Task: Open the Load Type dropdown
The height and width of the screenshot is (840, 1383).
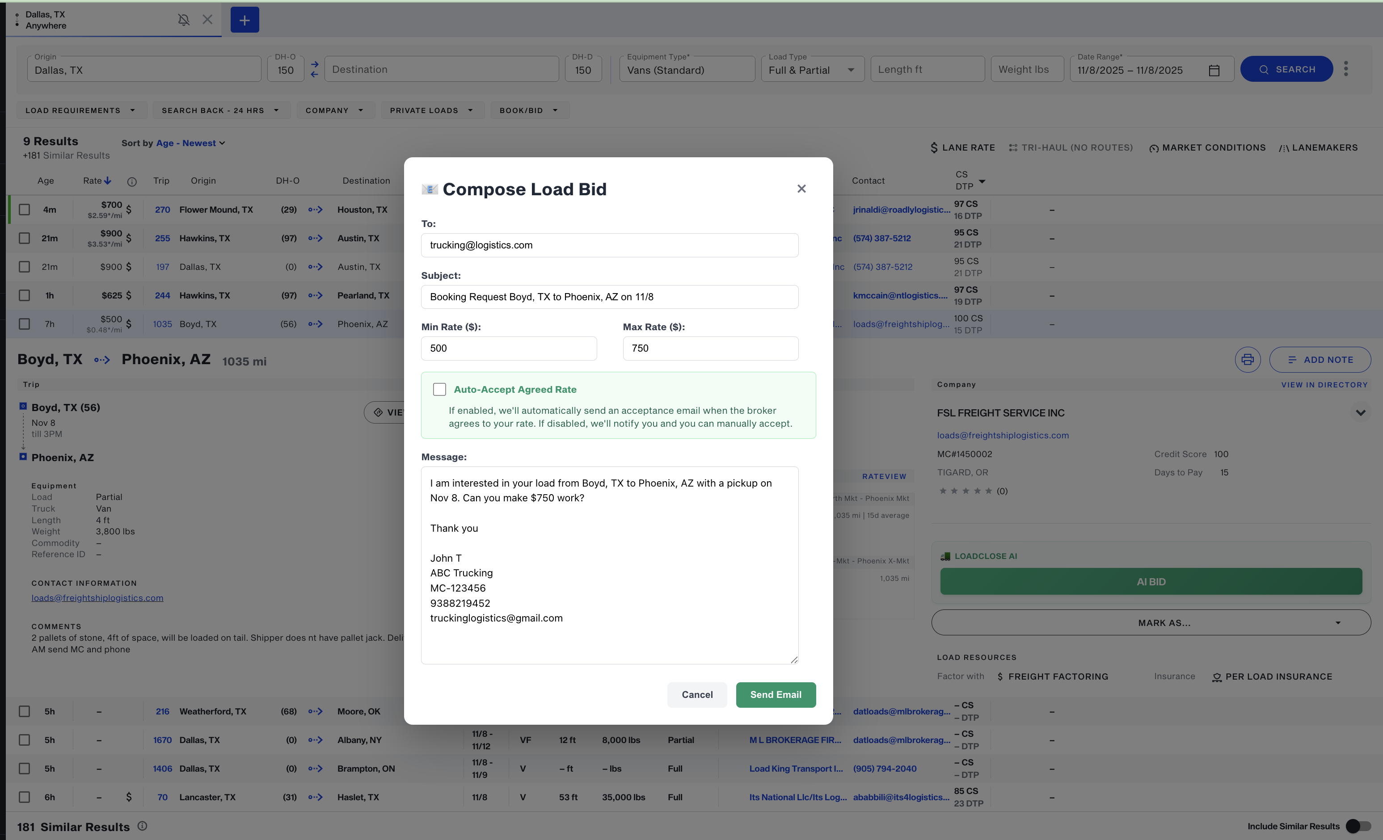Action: [812, 69]
